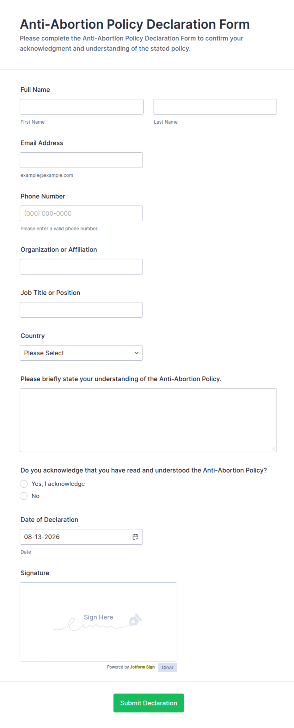
Task: Open the Country Please Select dropdown
Action: [x=81, y=353]
